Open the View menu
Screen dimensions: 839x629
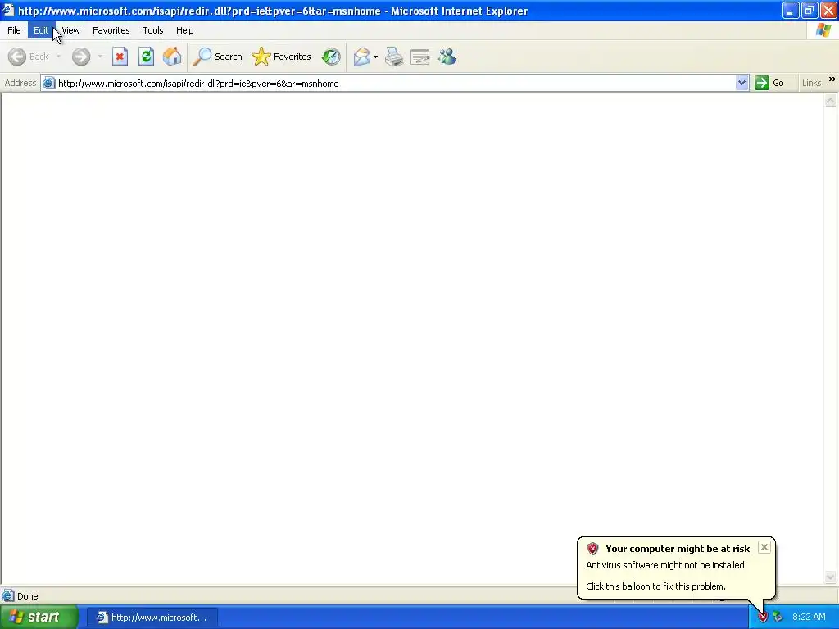(x=70, y=30)
